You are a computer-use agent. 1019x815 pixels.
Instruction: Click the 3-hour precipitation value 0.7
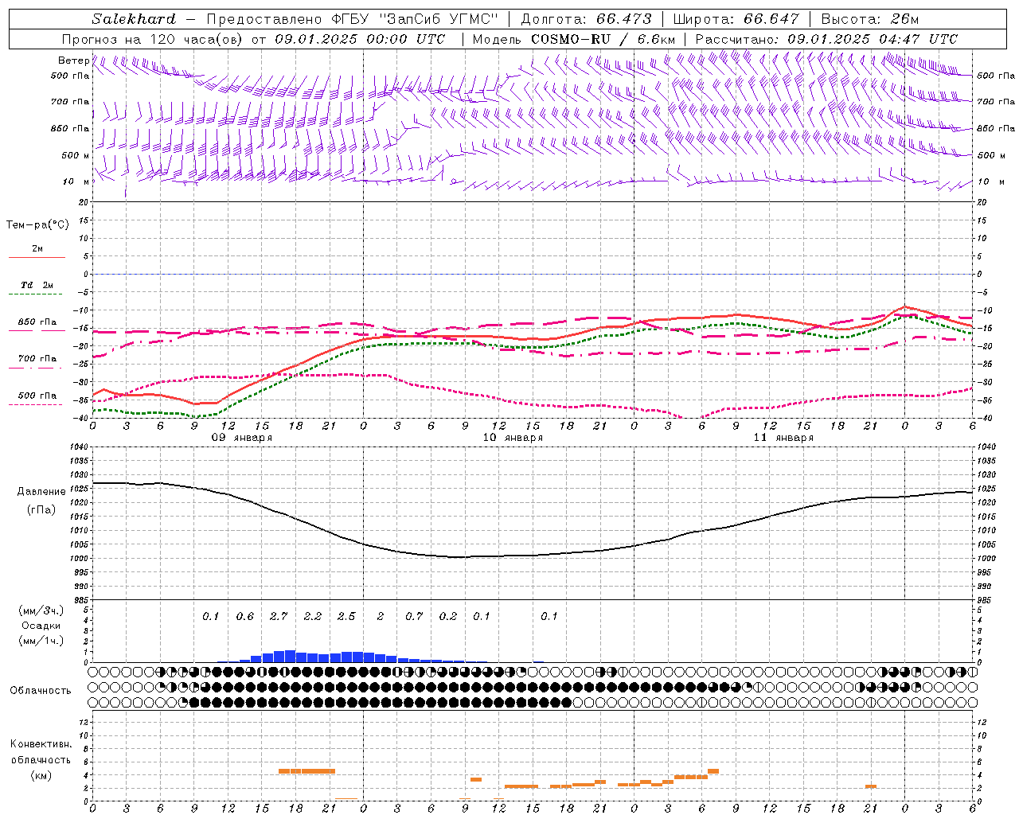click(x=414, y=617)
